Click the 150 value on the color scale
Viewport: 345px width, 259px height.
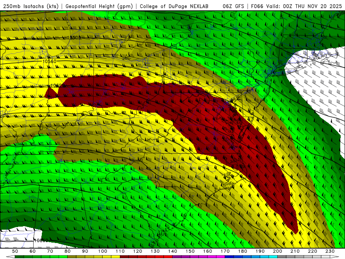[190, 251]
